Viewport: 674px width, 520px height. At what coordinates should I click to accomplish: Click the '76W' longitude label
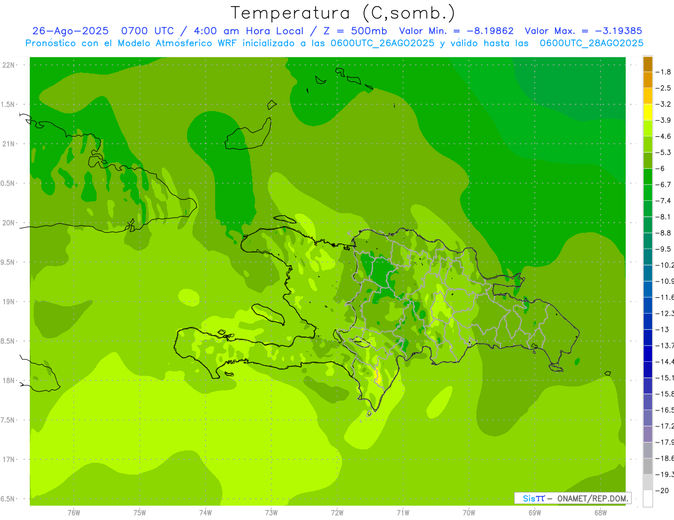click(x=74, y=512)
